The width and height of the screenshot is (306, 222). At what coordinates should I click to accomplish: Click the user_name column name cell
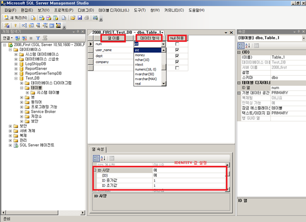click(x=113, y=50)
